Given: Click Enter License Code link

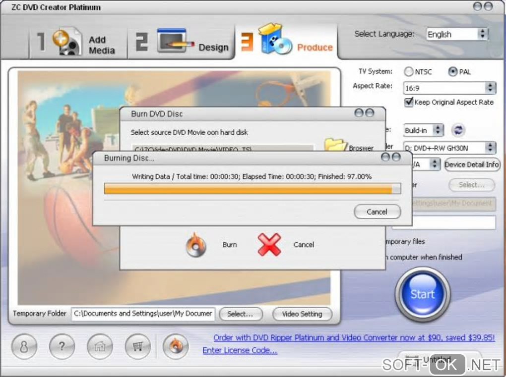Looking at the screenshot, I should 240,350.
